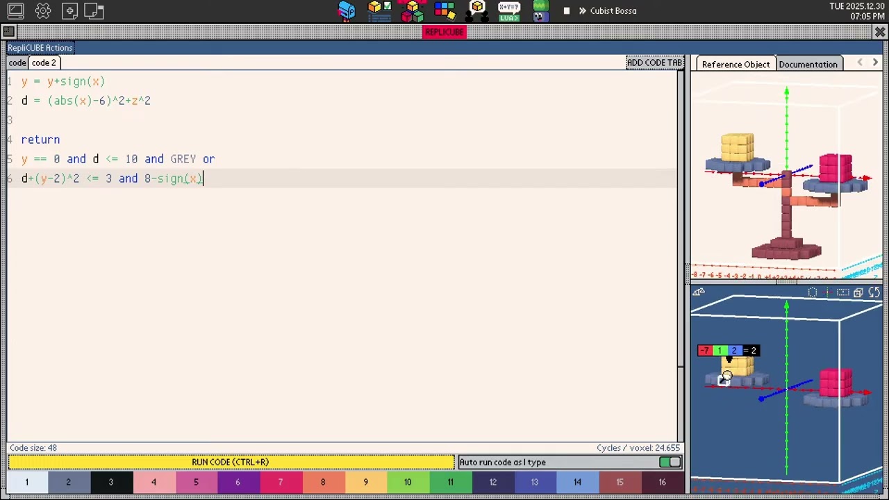Select color swatch 1

(26, 482)
